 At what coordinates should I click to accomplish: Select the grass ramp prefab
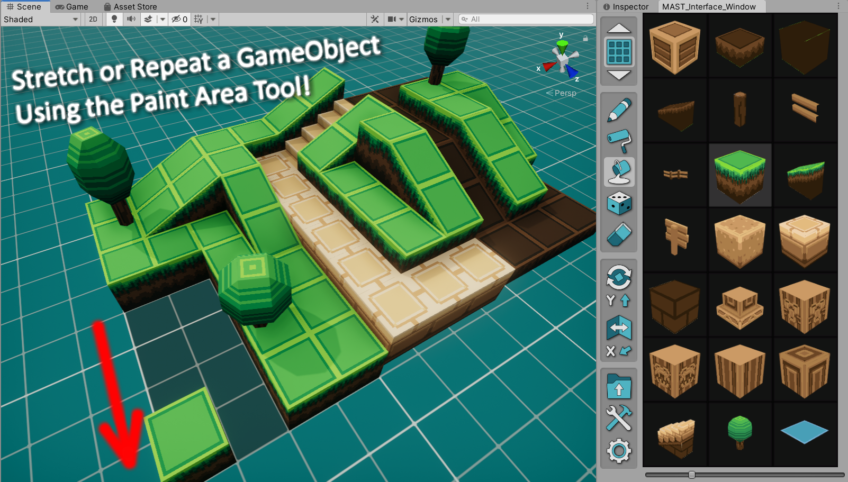tap(805, 175)
